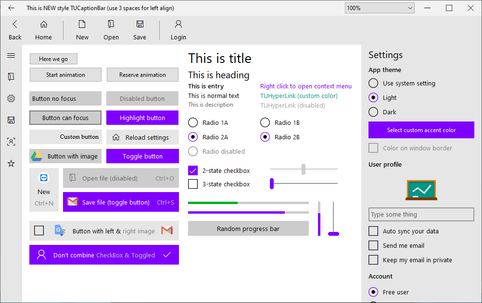This screenshot has height=303, width=482.
Task: Click Start animation button
Action: point(65,74)
